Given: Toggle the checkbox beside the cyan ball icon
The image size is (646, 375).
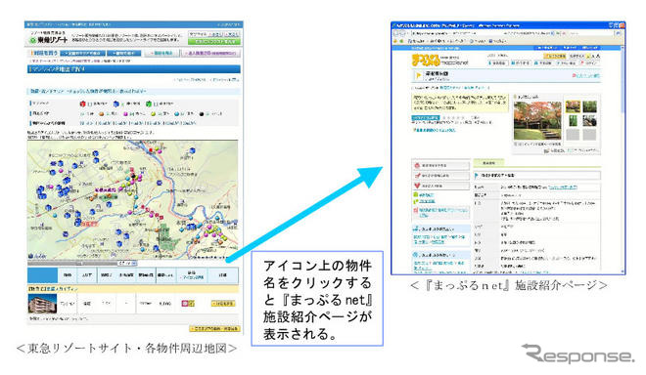Looking at the screenshot, I should tap(183, 114).
